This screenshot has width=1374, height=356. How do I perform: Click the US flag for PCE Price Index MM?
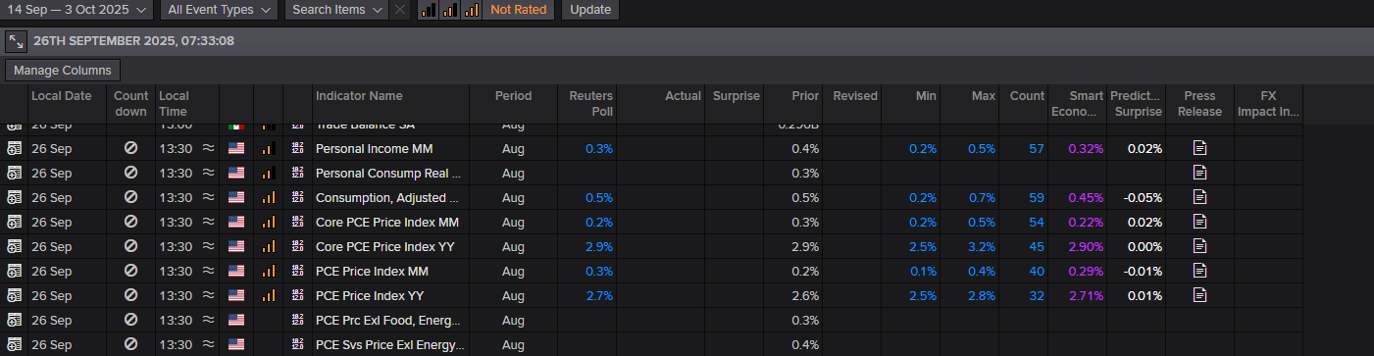(236, 271)
